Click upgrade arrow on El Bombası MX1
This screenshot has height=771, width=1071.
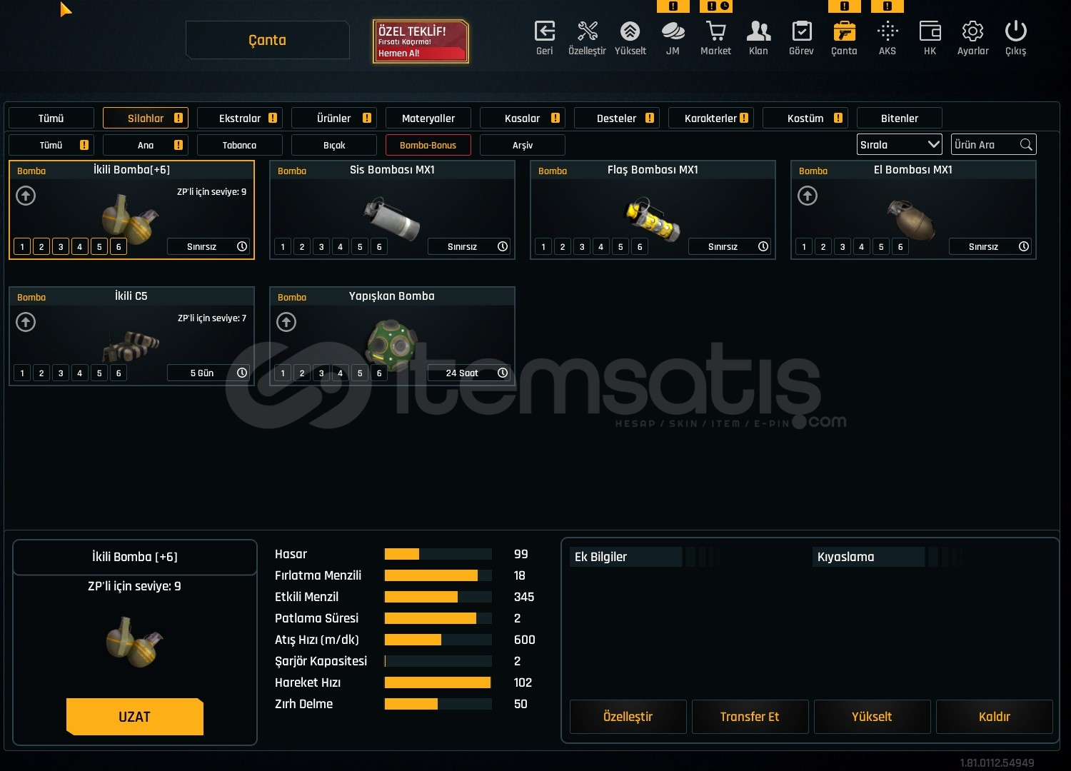tap(808, 196)
